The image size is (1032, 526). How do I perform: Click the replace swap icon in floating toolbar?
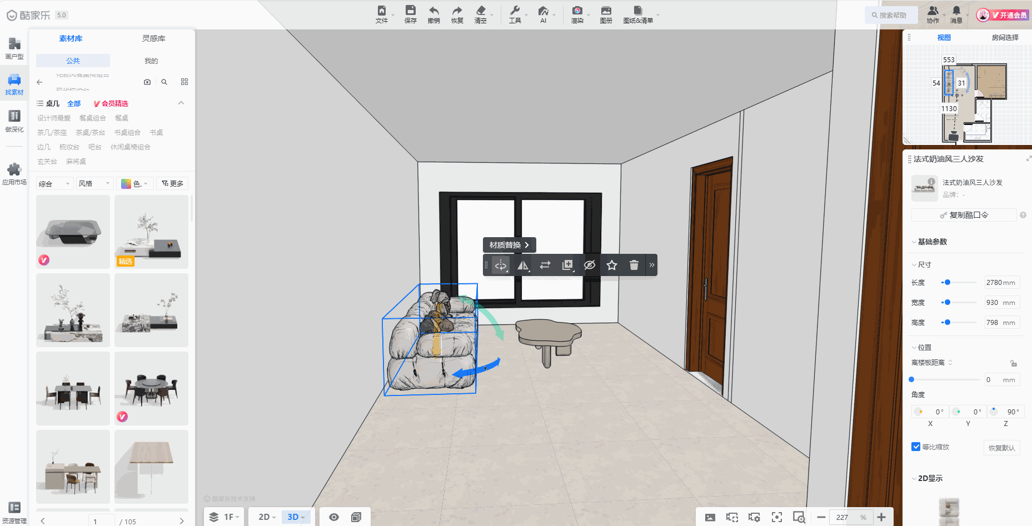click(x=545, y=265)
